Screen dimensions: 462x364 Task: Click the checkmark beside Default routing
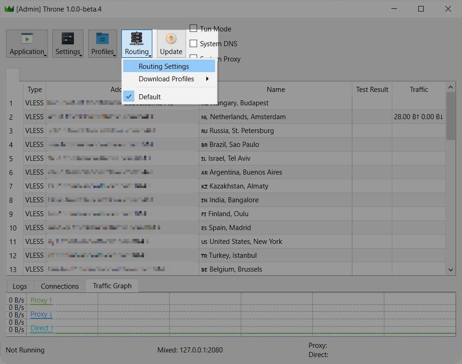(x=130, y=97)
